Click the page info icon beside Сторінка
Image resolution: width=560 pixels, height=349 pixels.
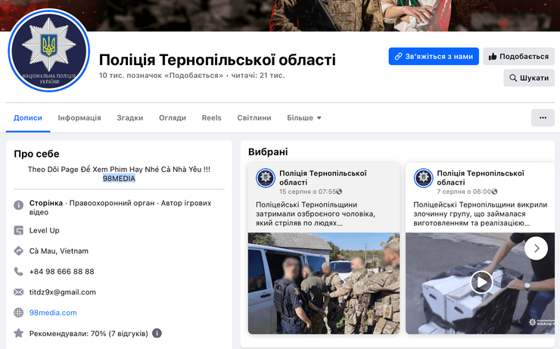click(19, 205)
